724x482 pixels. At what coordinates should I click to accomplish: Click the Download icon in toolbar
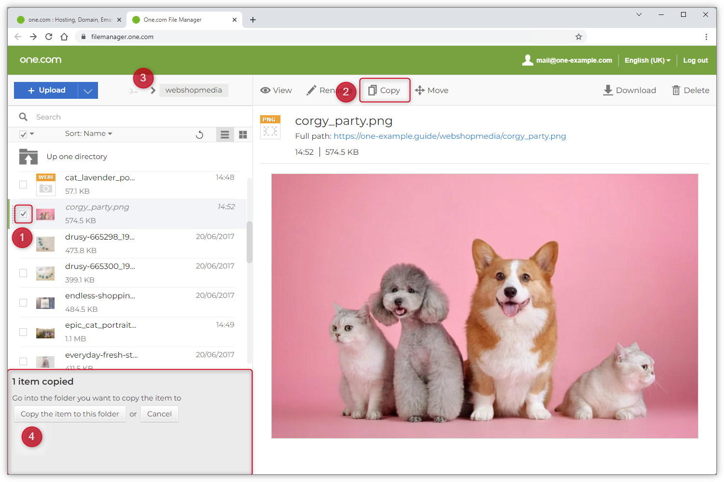(608, 90)
